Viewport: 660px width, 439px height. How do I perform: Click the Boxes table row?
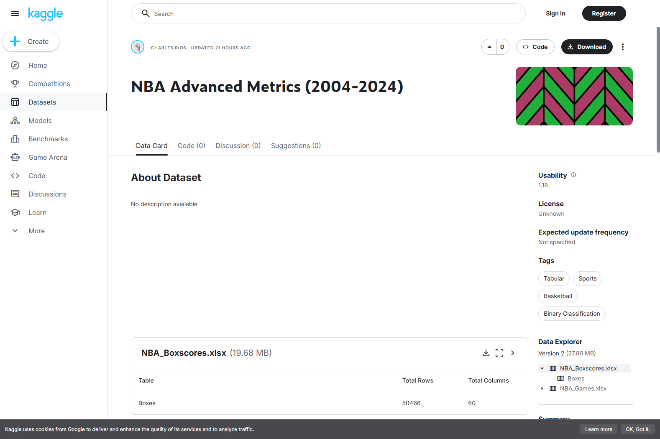tap(330, 403)
